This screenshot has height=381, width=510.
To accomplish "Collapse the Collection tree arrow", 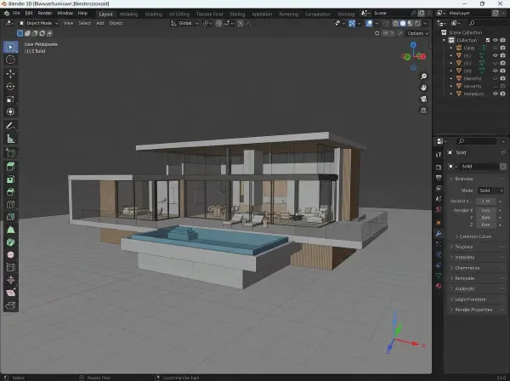I will coord(444,40).
